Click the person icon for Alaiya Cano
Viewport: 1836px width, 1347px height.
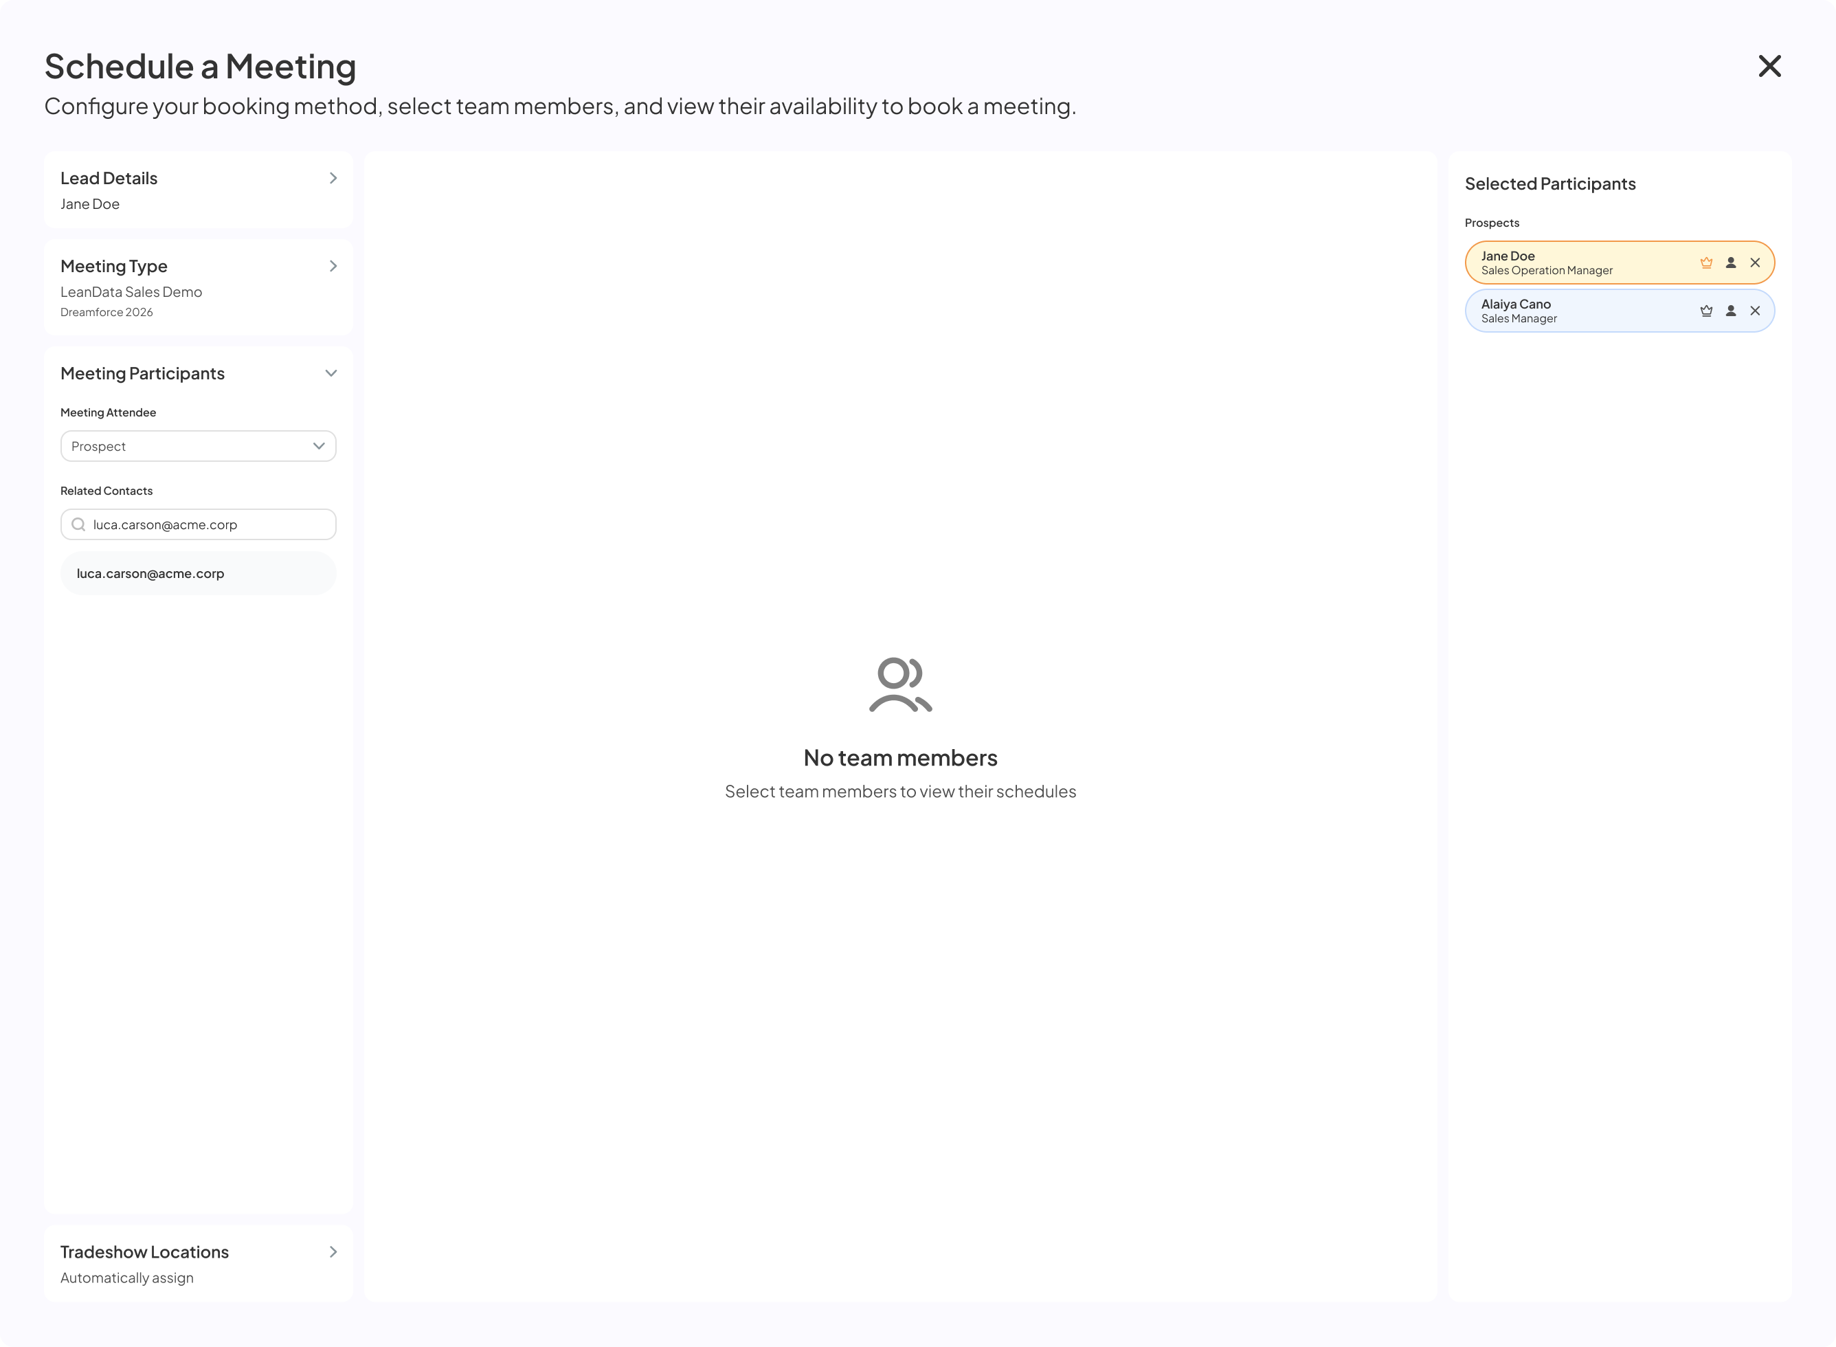[x=1731, y=311]
